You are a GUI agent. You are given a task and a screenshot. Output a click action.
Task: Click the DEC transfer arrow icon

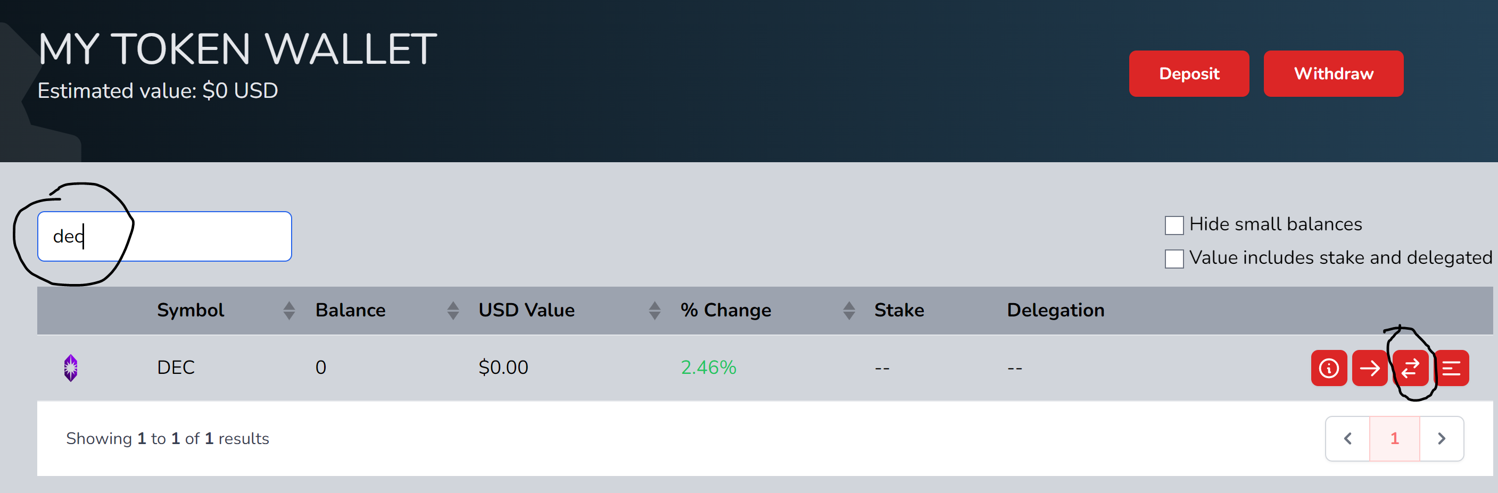pos(1369,368)
